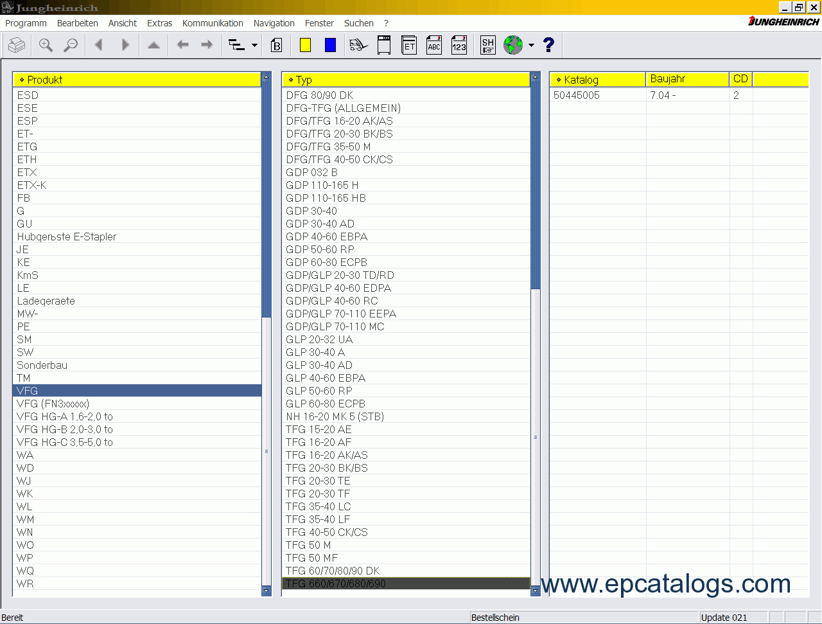Click the battery charger device icon
Screen dimensions: 822x624
(384, 45)
